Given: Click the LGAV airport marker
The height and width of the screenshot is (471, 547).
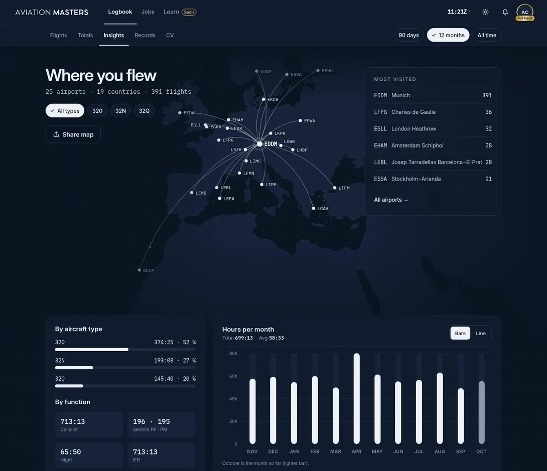Looking at the screenshot, I should 313,209.
